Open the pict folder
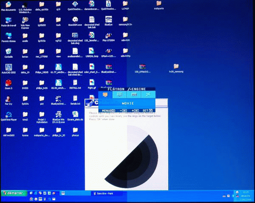Image resolution: width=255 pixels, height=203 pixels. [42, 101]
